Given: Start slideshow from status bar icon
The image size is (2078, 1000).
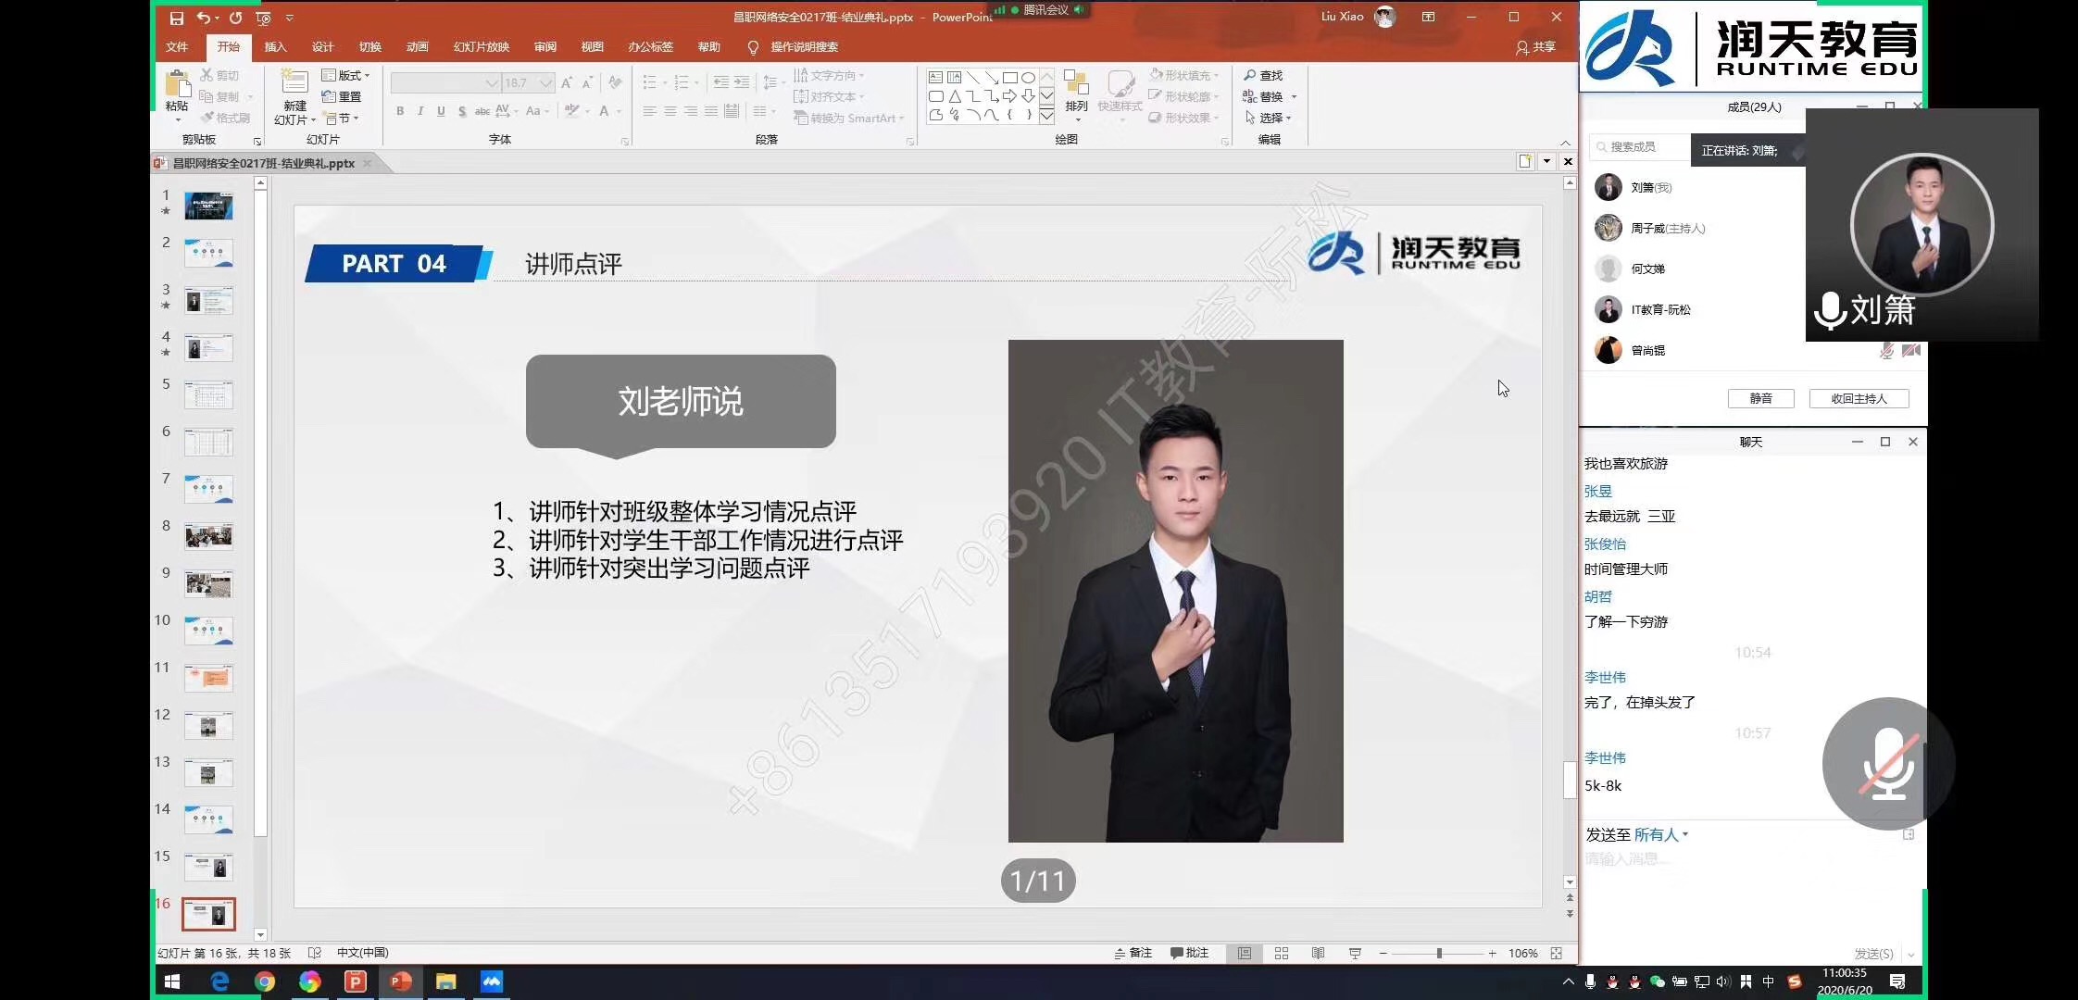Looking at the screenshot, I should (1355, 953).
